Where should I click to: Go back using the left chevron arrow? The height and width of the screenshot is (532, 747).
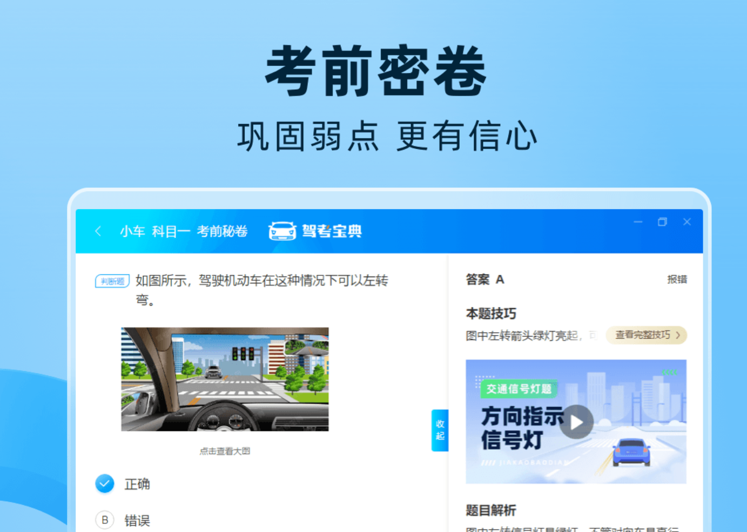coord(98,231)
